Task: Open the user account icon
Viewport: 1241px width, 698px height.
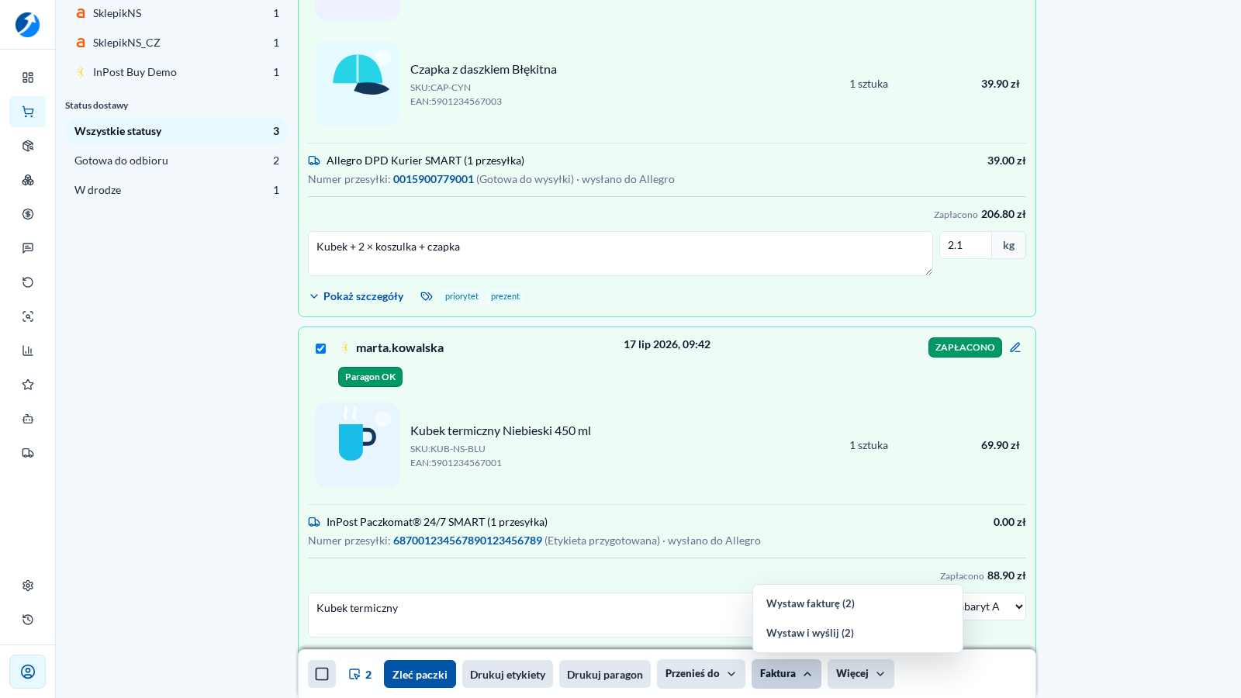Action: point(28,672)
